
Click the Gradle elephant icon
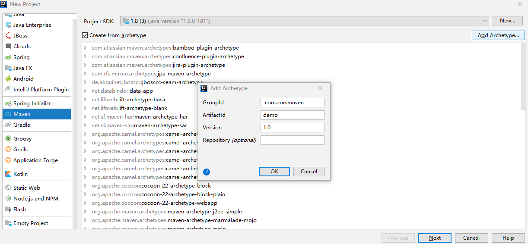pos(8,125)
